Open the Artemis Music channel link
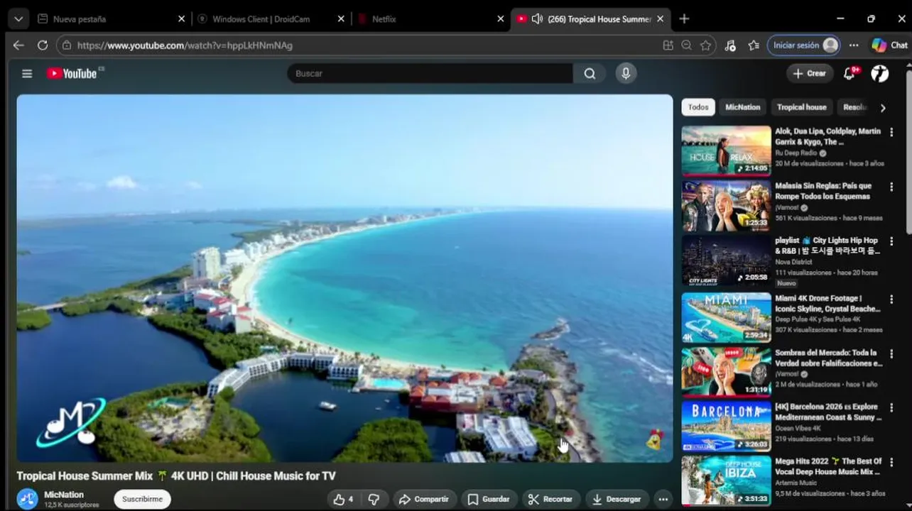Viewport: 912px width, 511px height. (x=796, y=483)
